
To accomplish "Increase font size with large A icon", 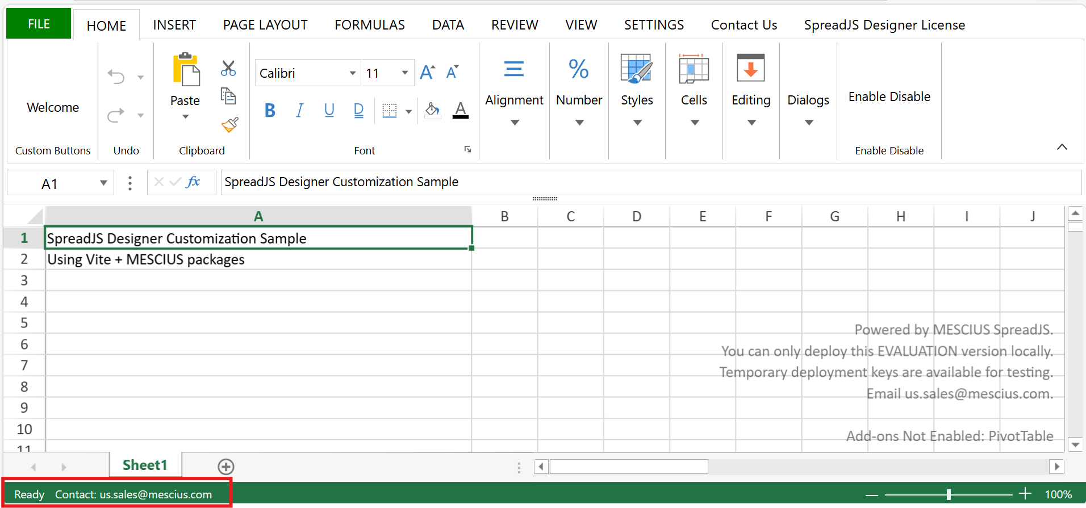I will pos(428,73).
